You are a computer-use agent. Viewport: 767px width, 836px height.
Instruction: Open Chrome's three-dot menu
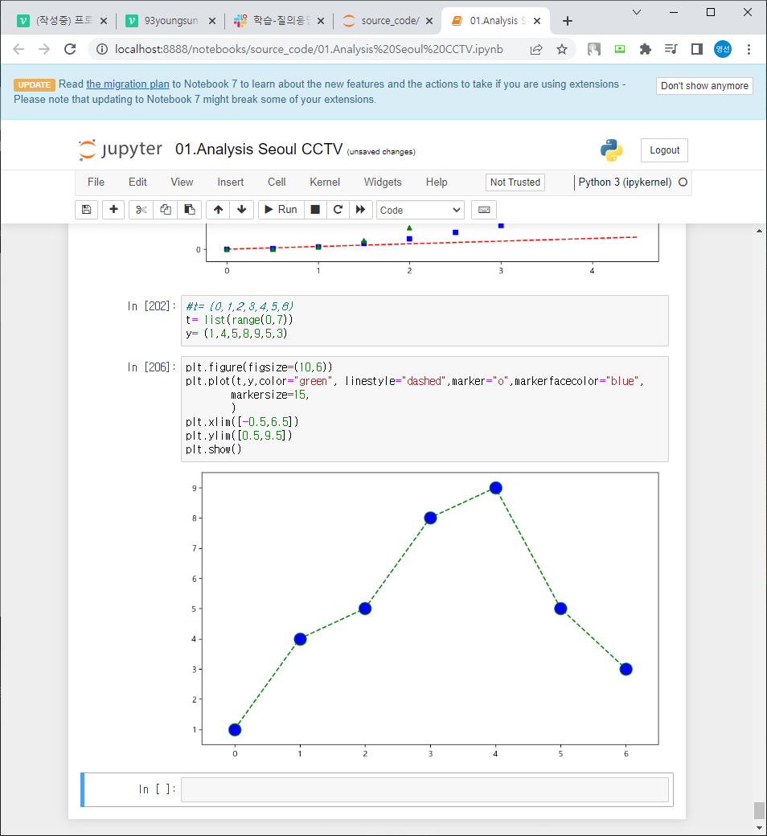749,50
